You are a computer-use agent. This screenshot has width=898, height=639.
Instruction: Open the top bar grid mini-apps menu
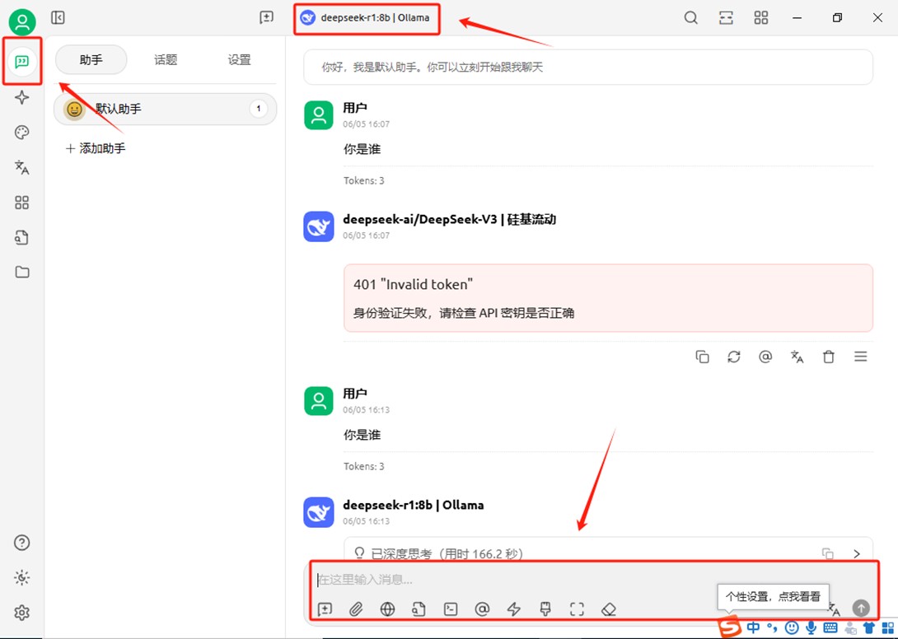[761, 18]
